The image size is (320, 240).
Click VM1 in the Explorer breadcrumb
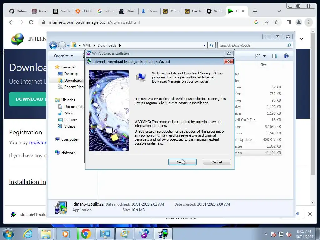[87, 45]
